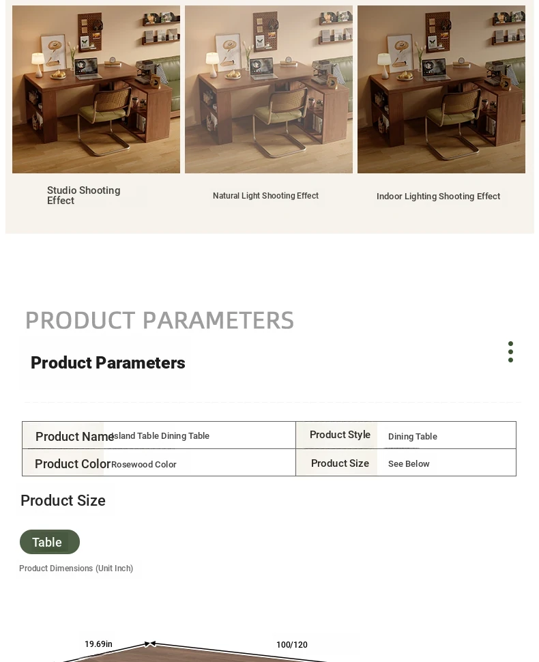Open the Natural Light Shooting Effect photo
539x662 pixels.
click(269, 89)
